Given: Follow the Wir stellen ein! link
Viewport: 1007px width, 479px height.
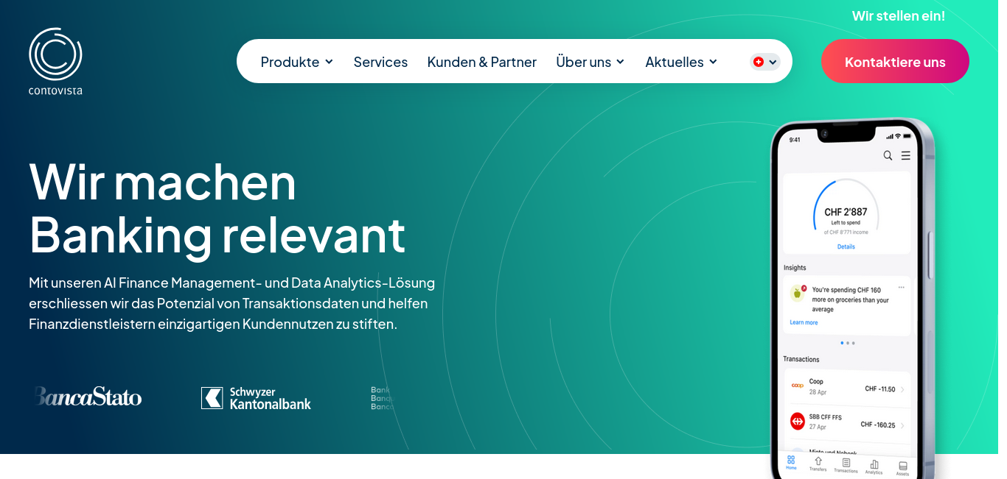Looking at the screenshot, I should click(899, 15).
